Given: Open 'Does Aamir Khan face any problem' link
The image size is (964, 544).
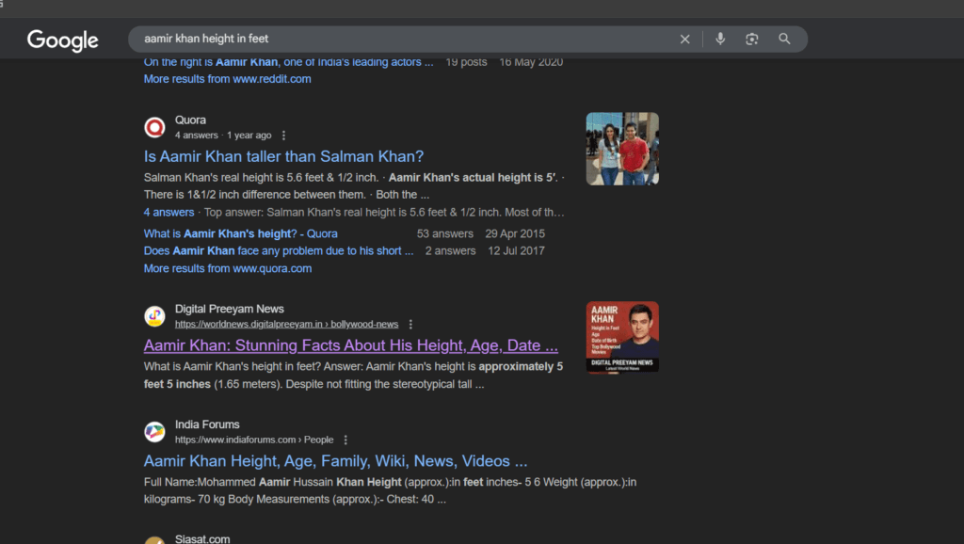Looking at the screenshot, I should pyautogui.click(x=279, y=250).
